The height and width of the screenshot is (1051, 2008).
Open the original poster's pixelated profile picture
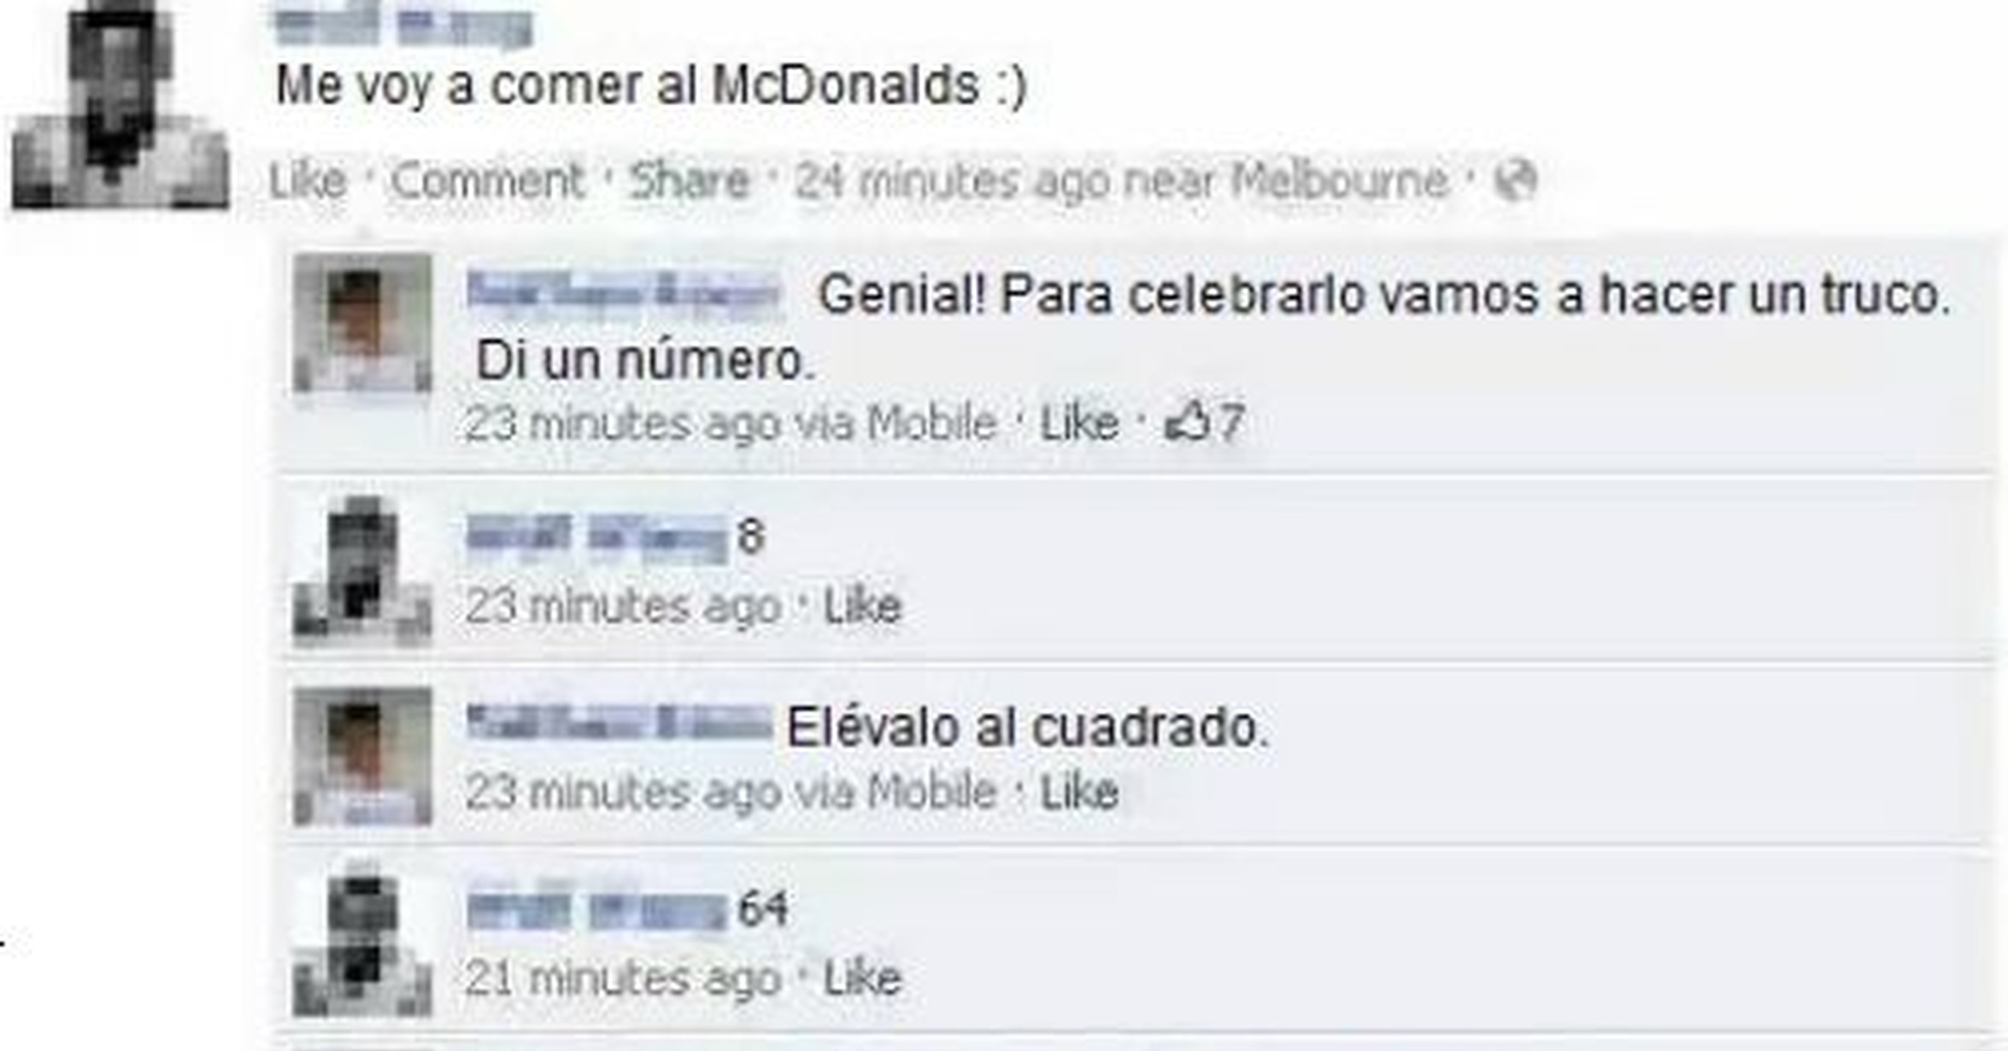120,106
